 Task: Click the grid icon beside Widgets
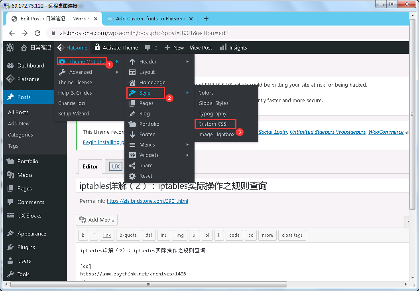coord(132,155)
